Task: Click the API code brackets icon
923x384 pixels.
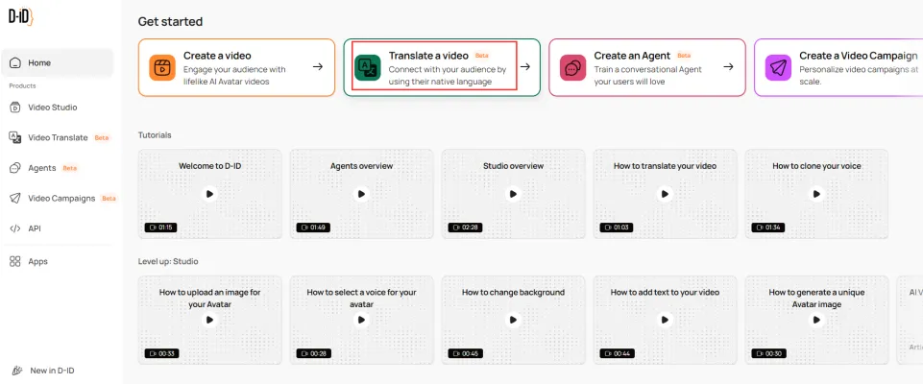Action: pyautogui.click(x=15, y=228)
